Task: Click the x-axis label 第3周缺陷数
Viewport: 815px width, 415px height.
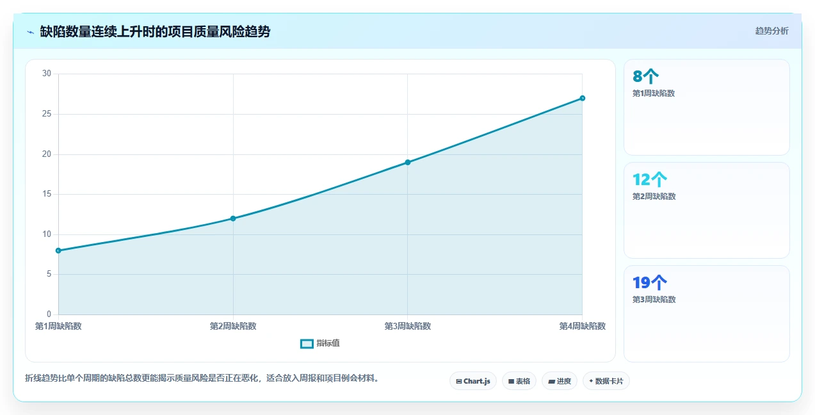Action: coord(408,326)
